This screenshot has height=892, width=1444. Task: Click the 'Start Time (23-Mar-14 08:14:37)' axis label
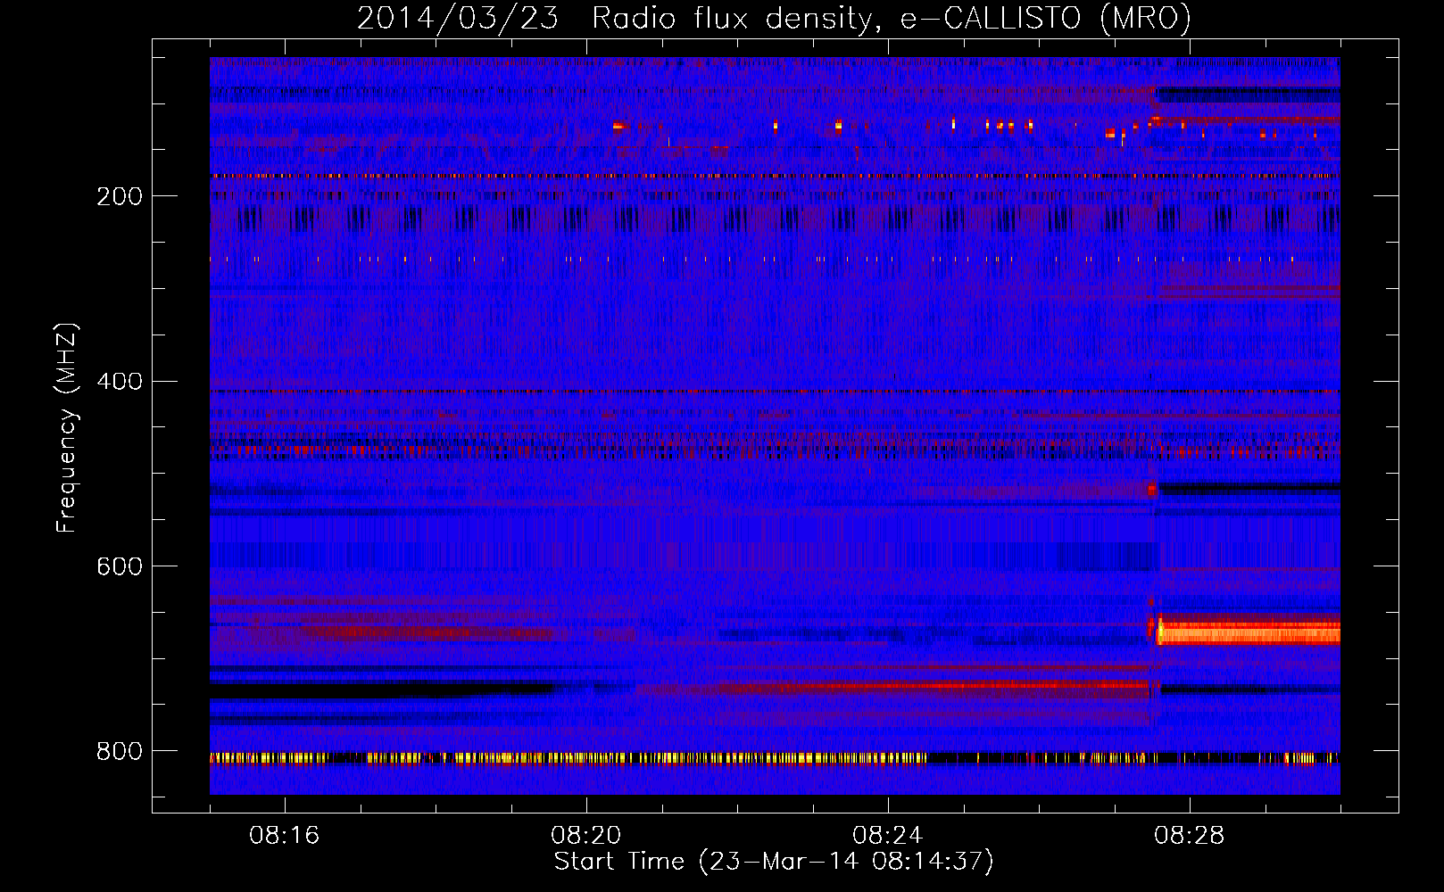(x=774, y=862)
